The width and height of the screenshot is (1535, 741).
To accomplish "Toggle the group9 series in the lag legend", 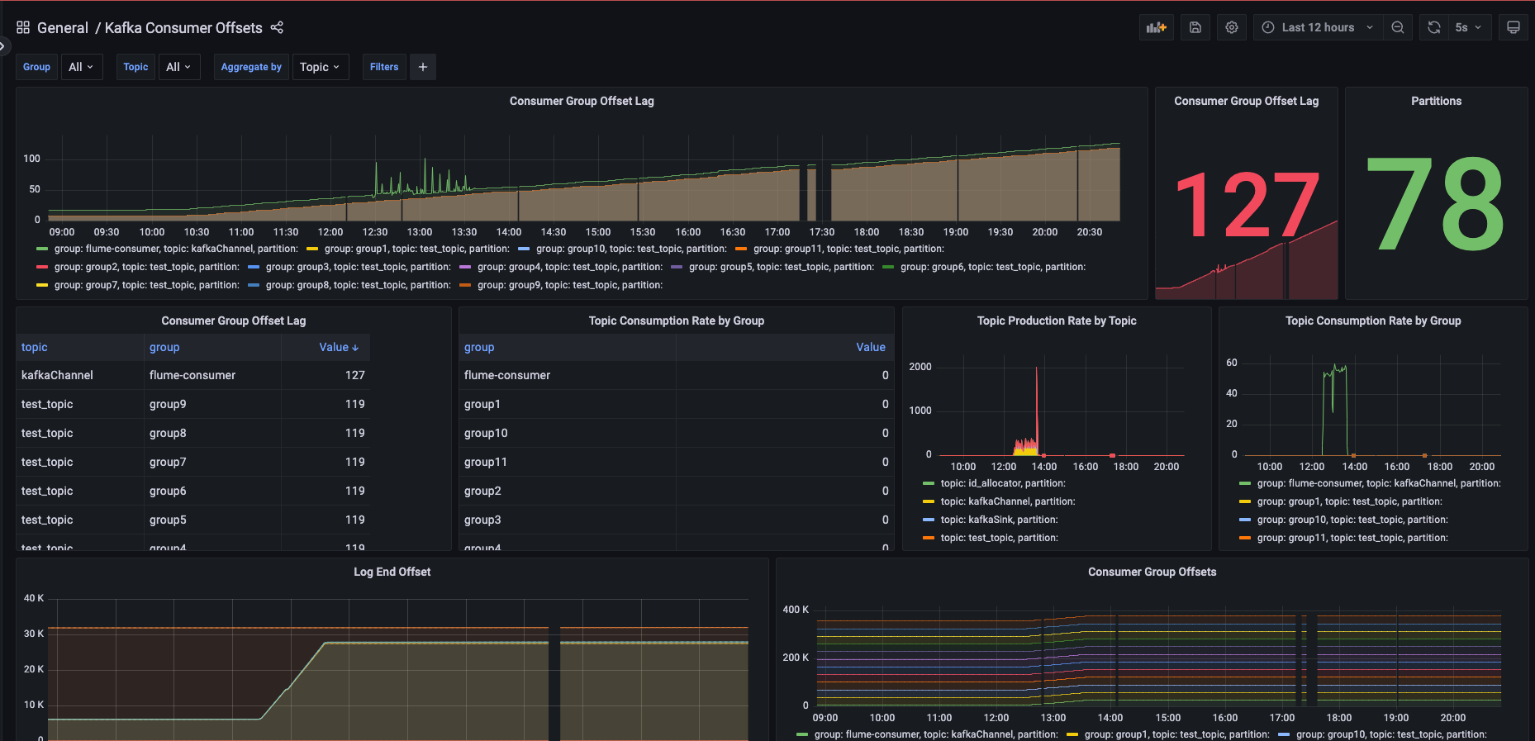I will point(569,285).
